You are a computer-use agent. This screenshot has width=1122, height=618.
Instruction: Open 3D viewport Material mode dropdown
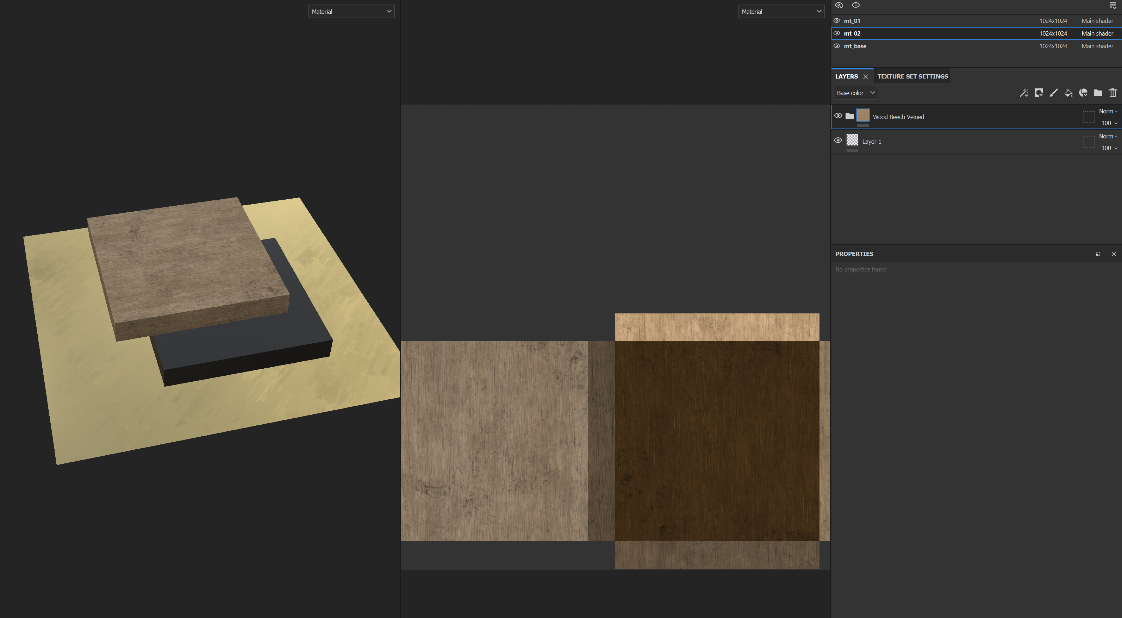pyautogui.click(x=351, y=11)
